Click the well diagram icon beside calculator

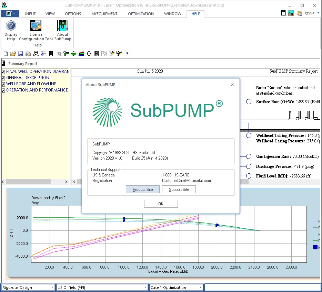291,13
